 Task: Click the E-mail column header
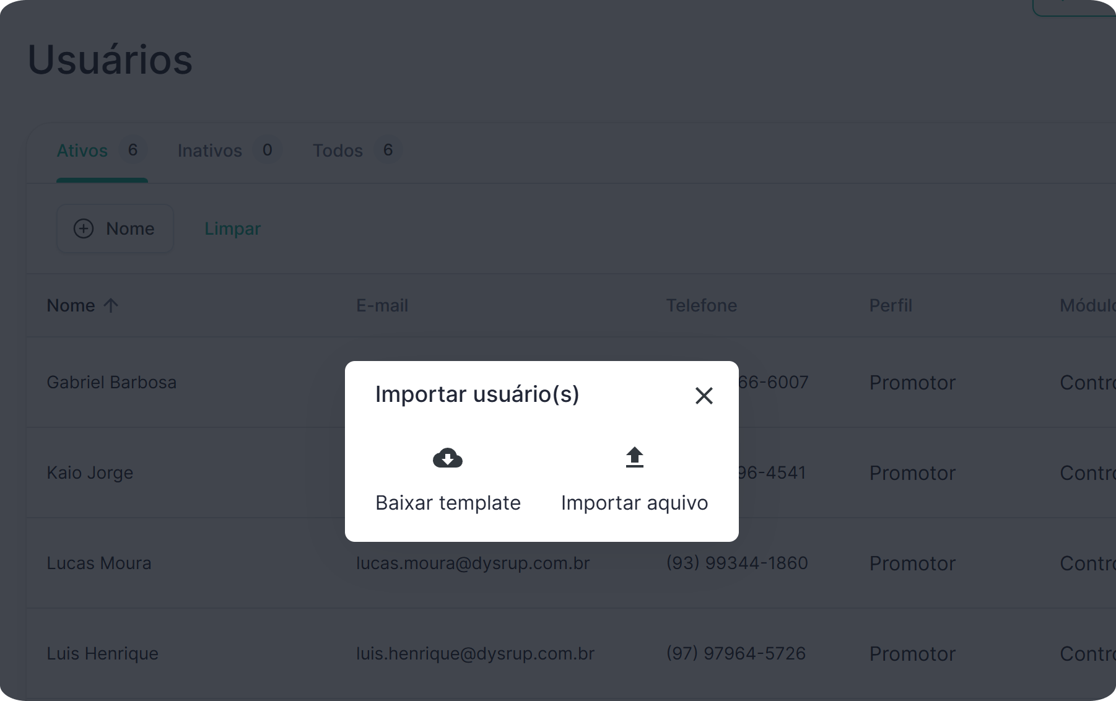coord(382,305)
